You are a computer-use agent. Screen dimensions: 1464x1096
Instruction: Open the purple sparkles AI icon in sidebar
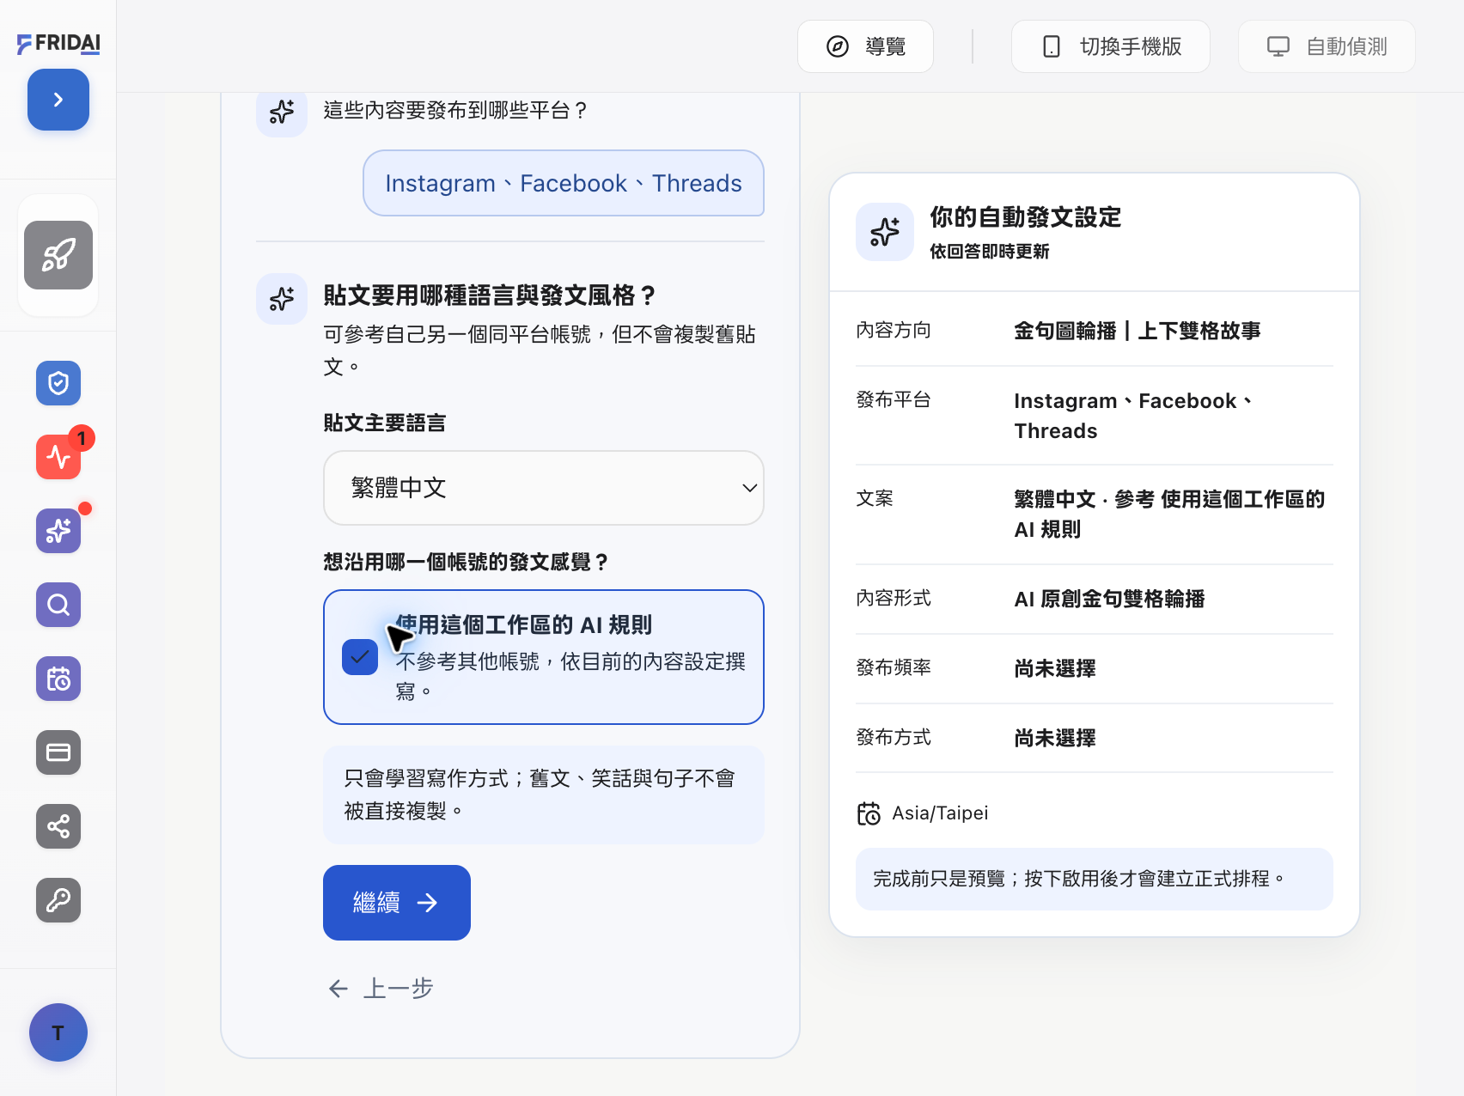point(58,531)
